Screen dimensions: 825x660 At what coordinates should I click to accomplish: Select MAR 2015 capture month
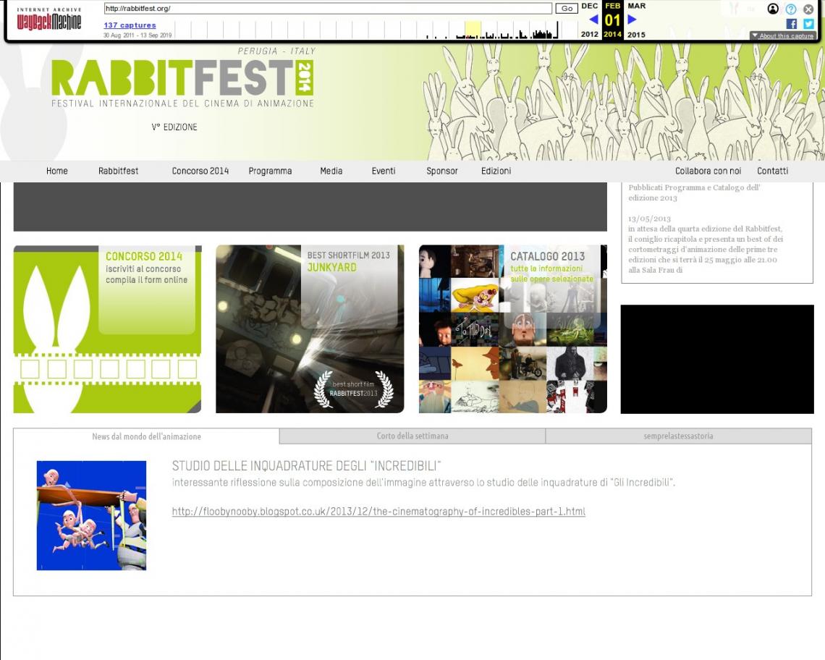coord(637,20)
